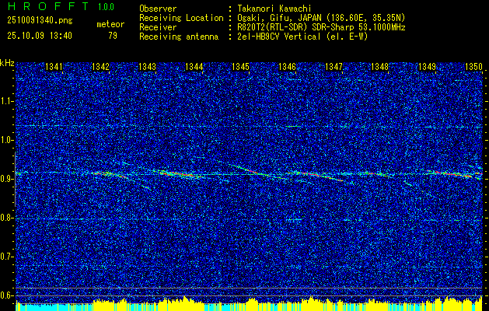
Task: Click the 1344 time marker
Action: pos(194,67)
